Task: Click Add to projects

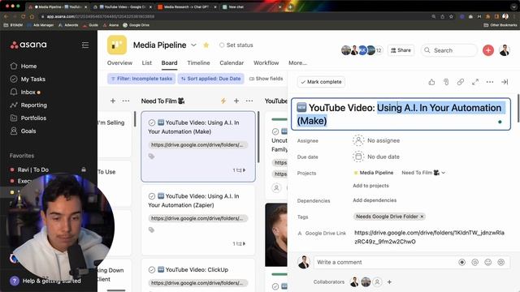Action: (x=370, y=186)
